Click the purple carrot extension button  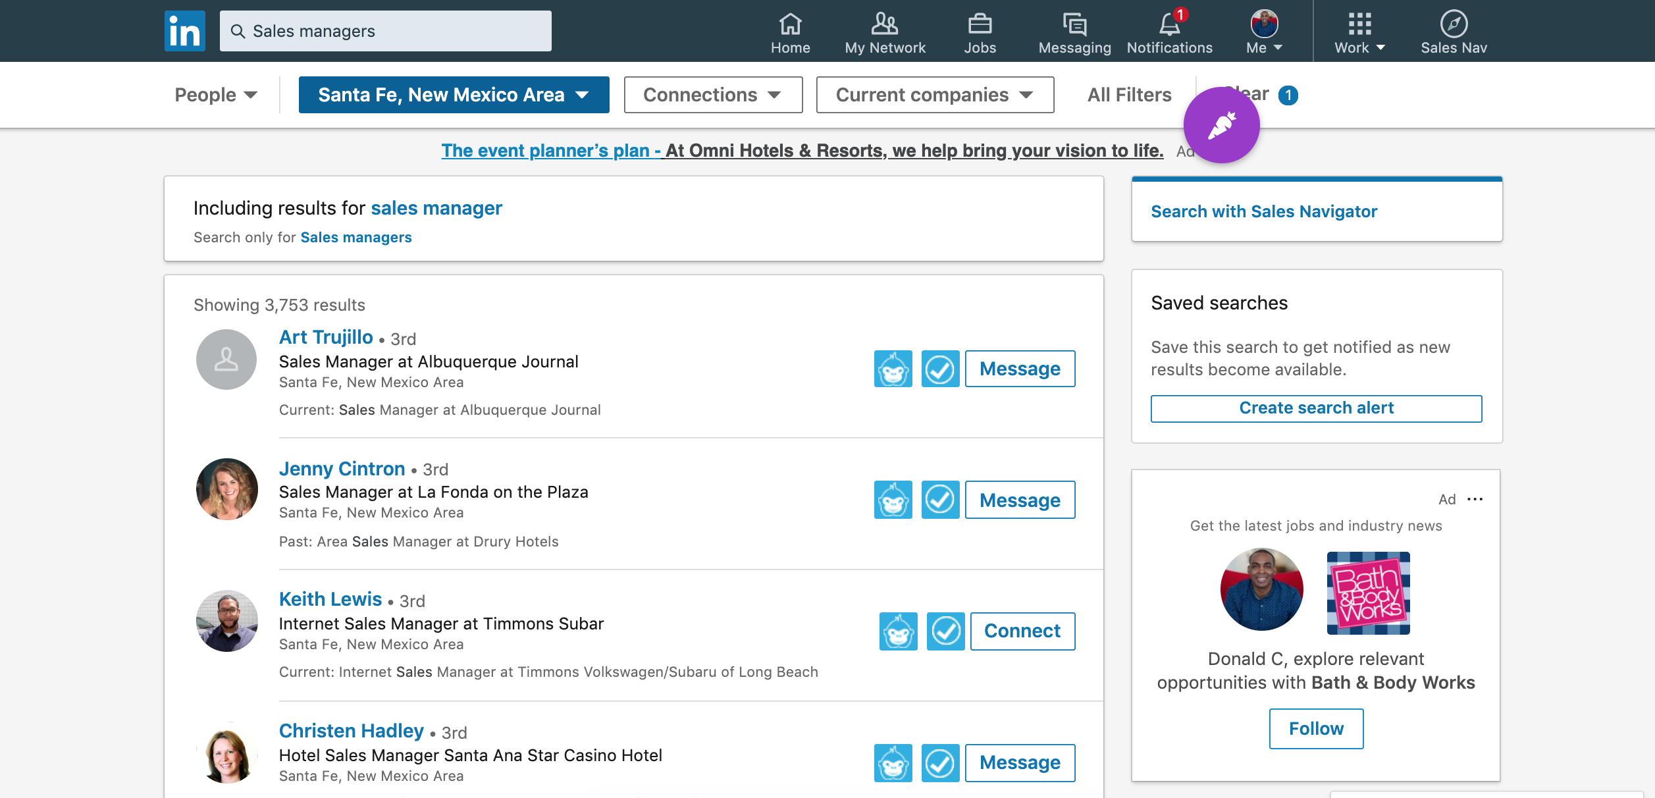[1221, 125]
